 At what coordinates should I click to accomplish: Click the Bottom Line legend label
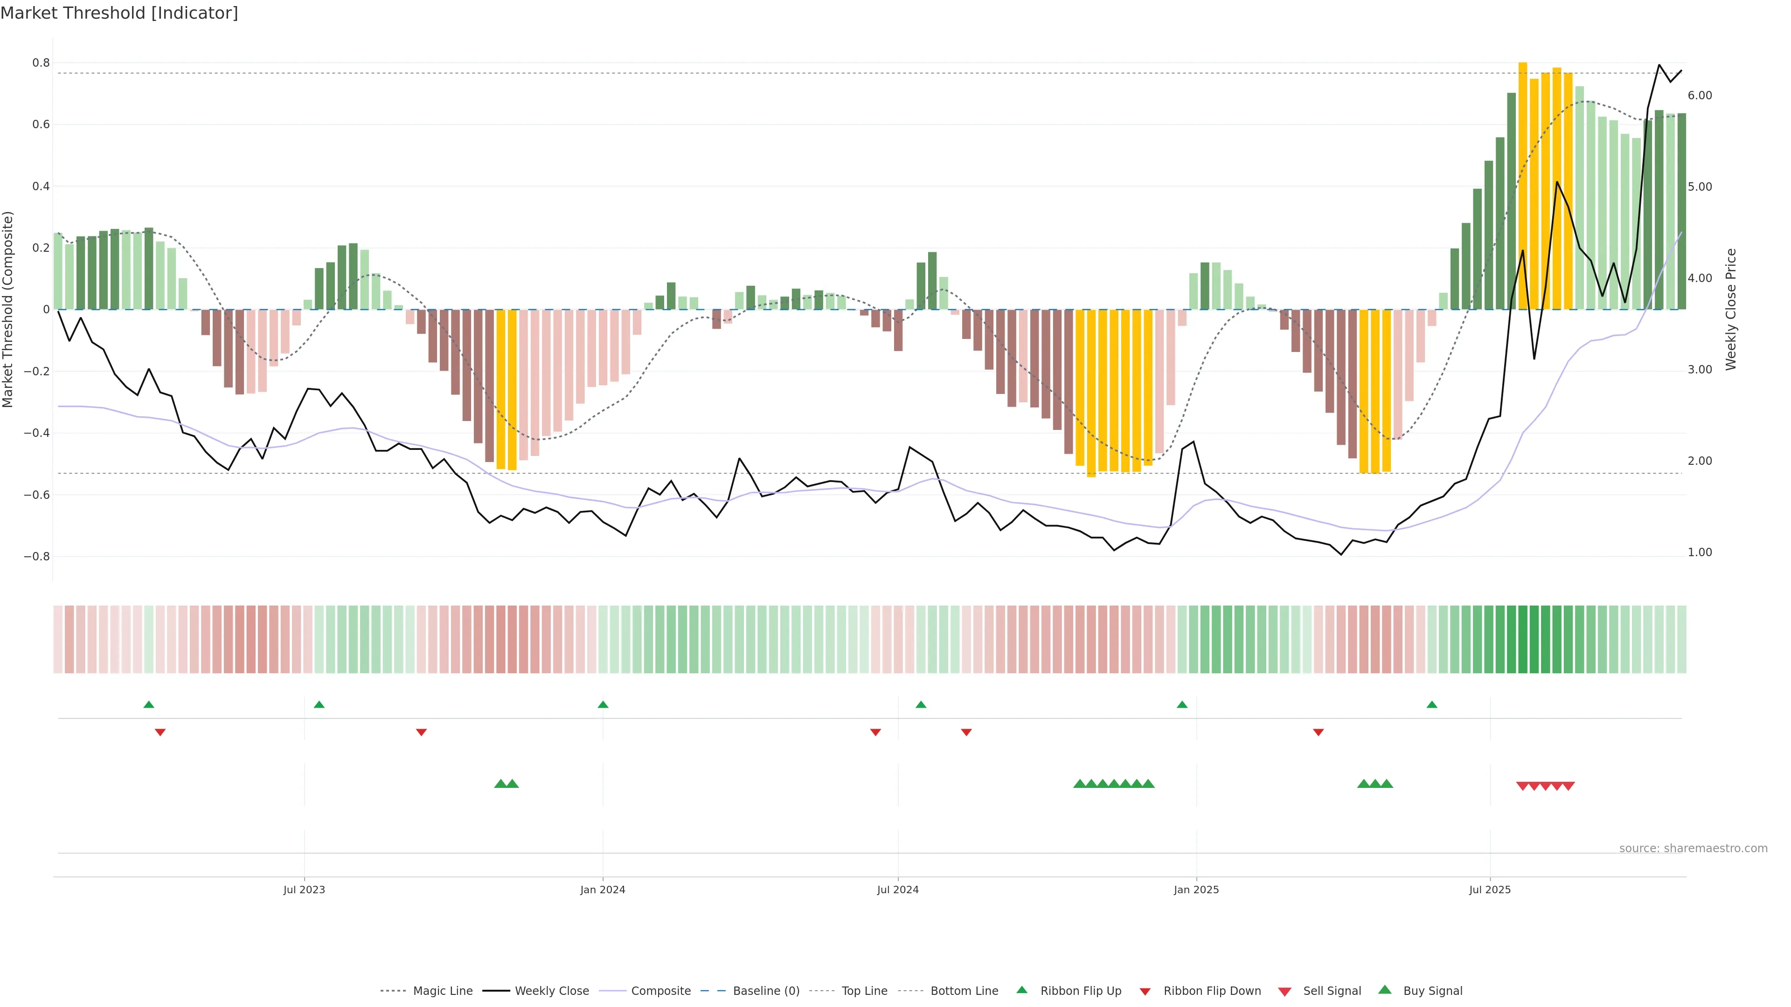(964, 991)
